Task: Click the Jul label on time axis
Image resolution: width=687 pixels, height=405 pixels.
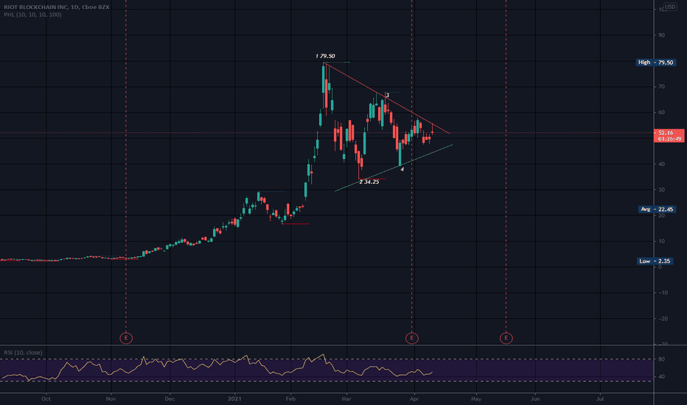Action: click(600, 399)
